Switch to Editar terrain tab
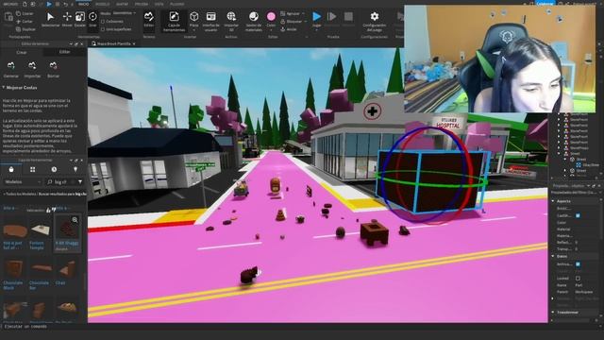This screenshot has height=340, width=604. tap(64, 52)
